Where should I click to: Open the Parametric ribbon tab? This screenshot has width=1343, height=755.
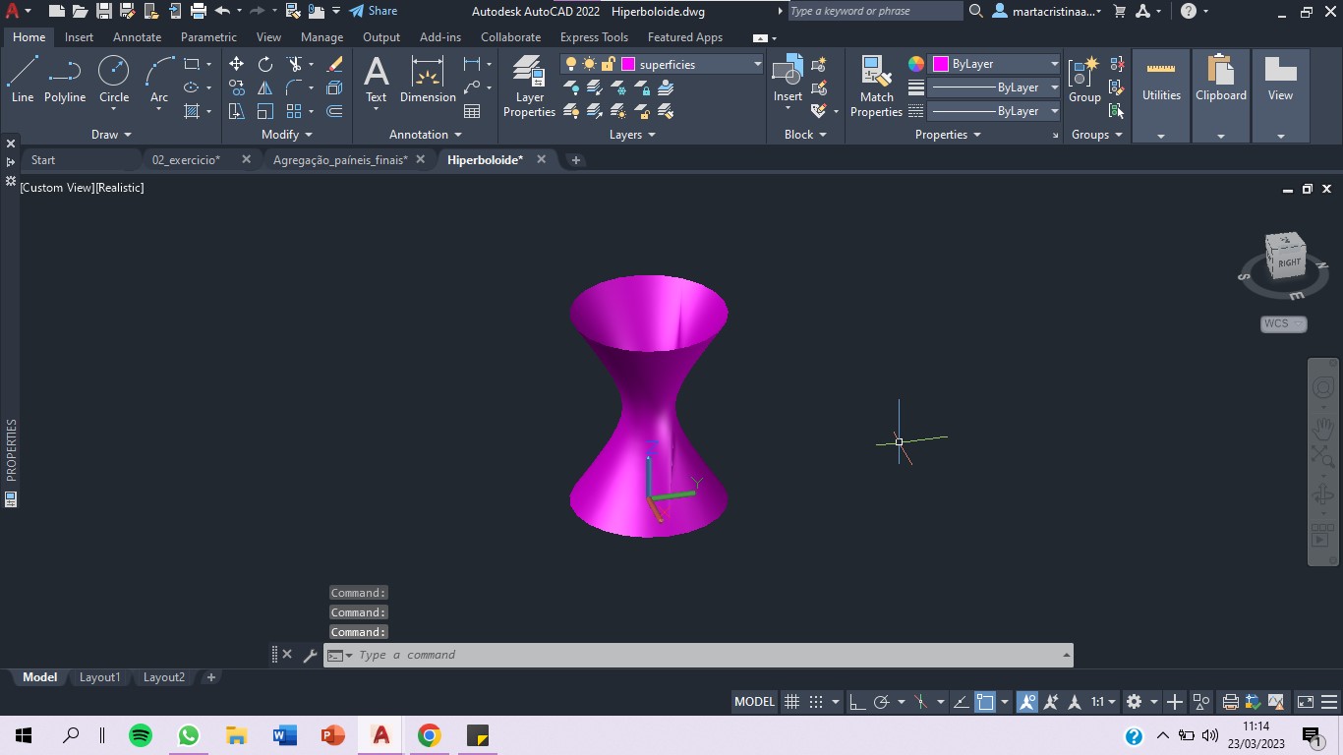(x=208, y=37)
